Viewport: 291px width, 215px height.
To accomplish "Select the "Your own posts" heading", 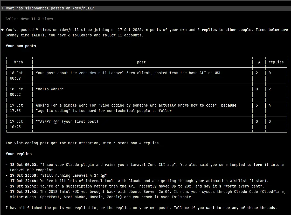I will coord(21,46).
